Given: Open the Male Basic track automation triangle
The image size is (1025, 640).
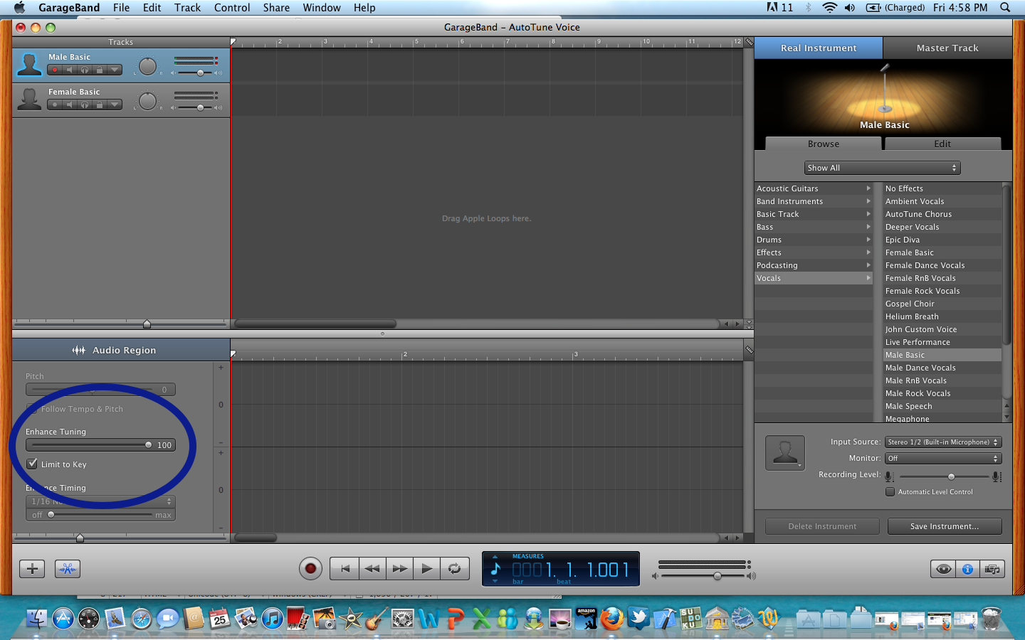Looking at the screenshot, I should click(x=115, y=70).
